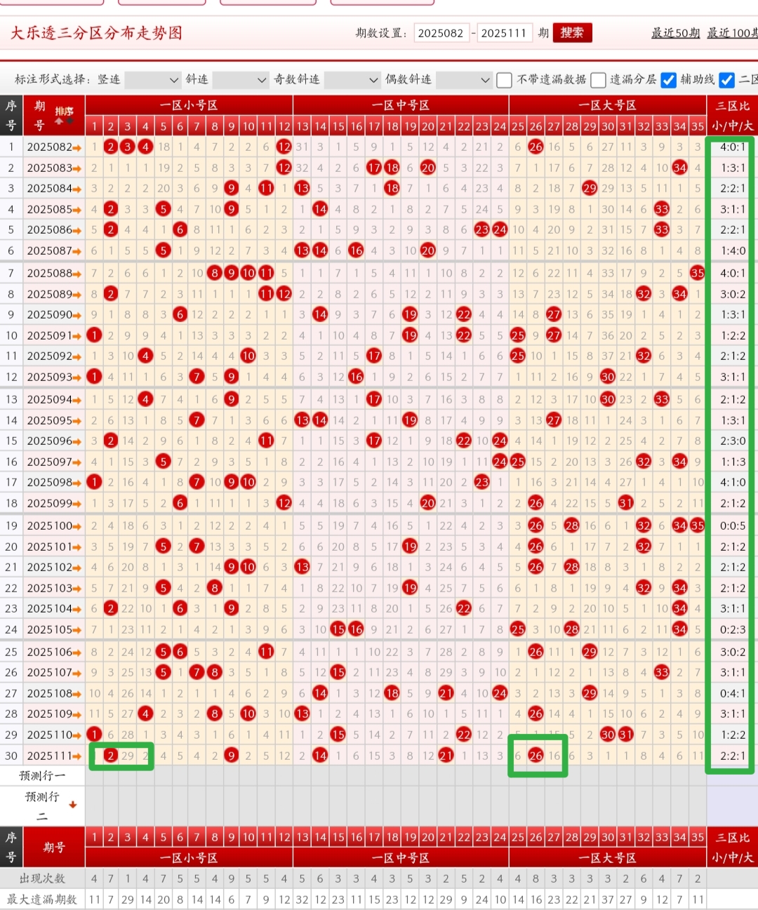Expand the 偶数斜连 dropdown
The height and width of the screenshot is (910, 758).
pos(463,80)
